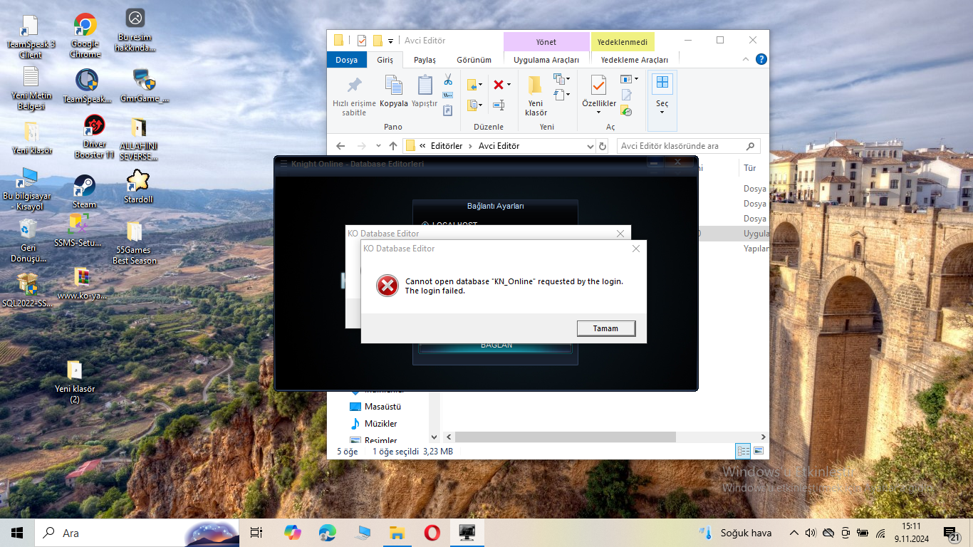Viewport: 973px width, 547px height.
Task: Click the Yeni klasör icon in the ribbon
Action: click(536, 95)
